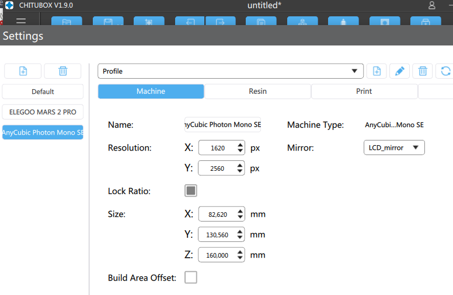Click the Size Z value field 160,000
This screenshot has width=453, height=295.
[x=217, y=255]
